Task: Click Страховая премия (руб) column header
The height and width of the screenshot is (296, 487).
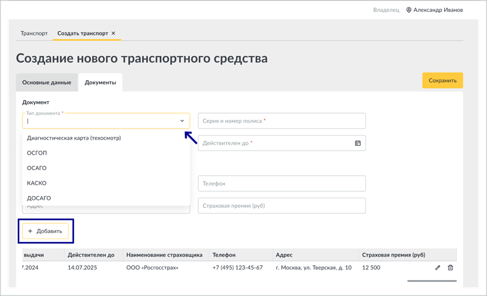Action: (394, 255)
